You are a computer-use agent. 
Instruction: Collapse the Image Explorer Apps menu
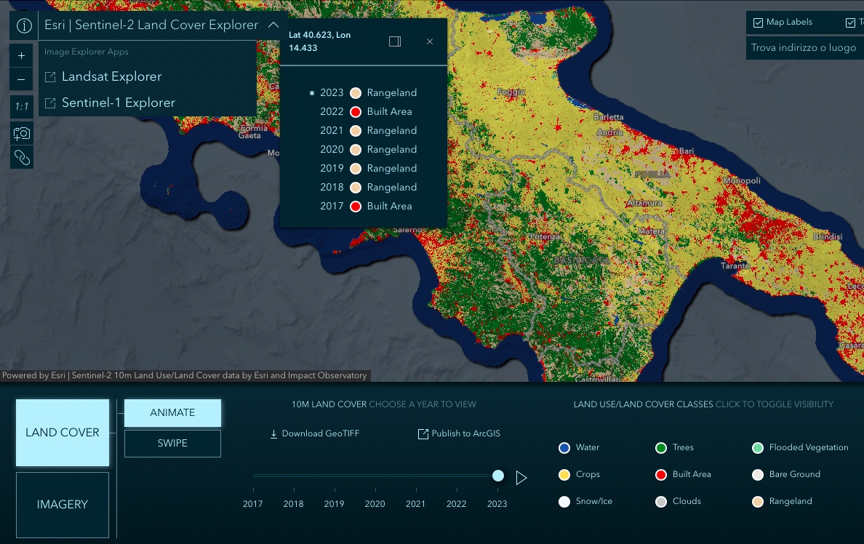pos(273,25)
